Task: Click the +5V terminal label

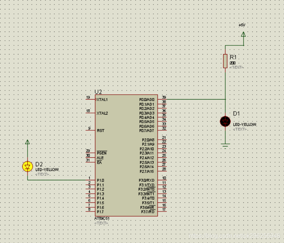Action: 242,25
